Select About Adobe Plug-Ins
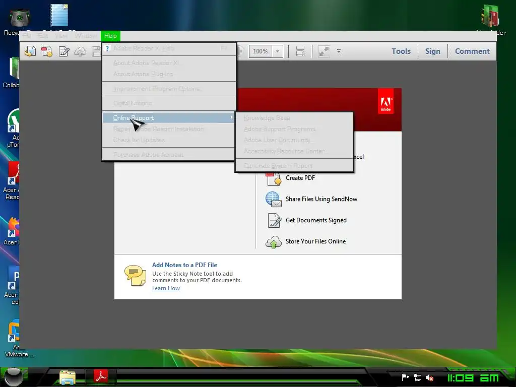The height and width of the screenshot is (387, 516). (x=169, y=74)
